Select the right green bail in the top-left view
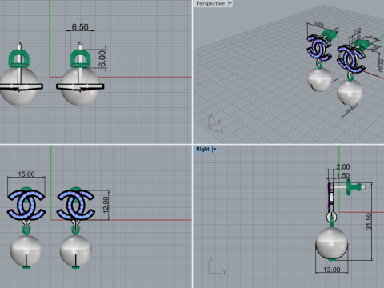Screen dimensions: 384x288 click(80, 58)
